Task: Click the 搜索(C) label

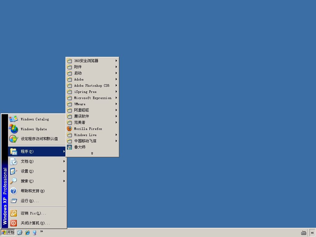Action: pos(27,181)
